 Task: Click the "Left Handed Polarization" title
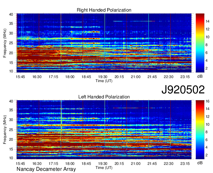(x=104, y=97)
